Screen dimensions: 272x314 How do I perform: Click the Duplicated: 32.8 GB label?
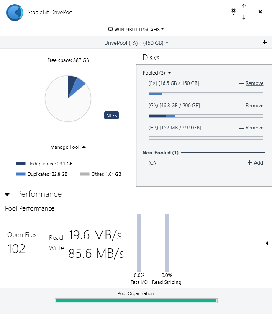[47, 174]
